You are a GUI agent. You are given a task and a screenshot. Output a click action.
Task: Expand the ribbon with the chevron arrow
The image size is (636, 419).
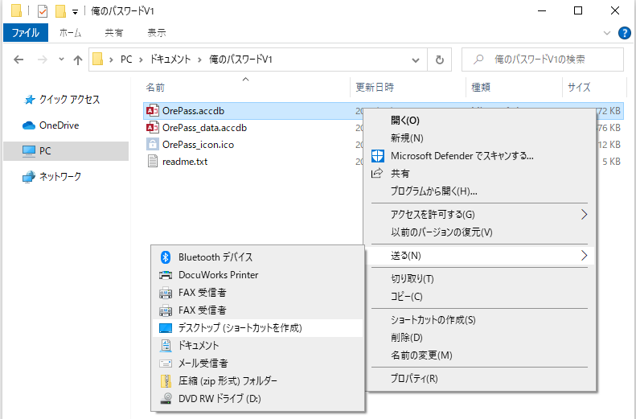click(x=608, y=33)
